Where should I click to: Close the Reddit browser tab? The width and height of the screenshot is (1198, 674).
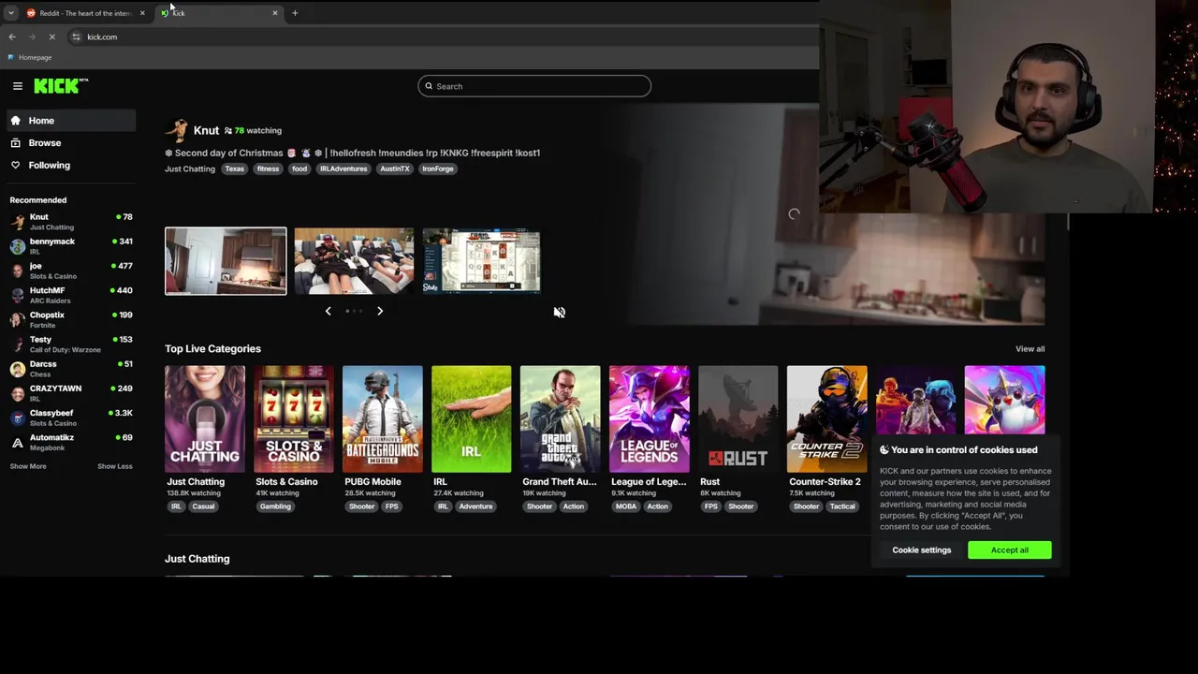pos(142,13)
